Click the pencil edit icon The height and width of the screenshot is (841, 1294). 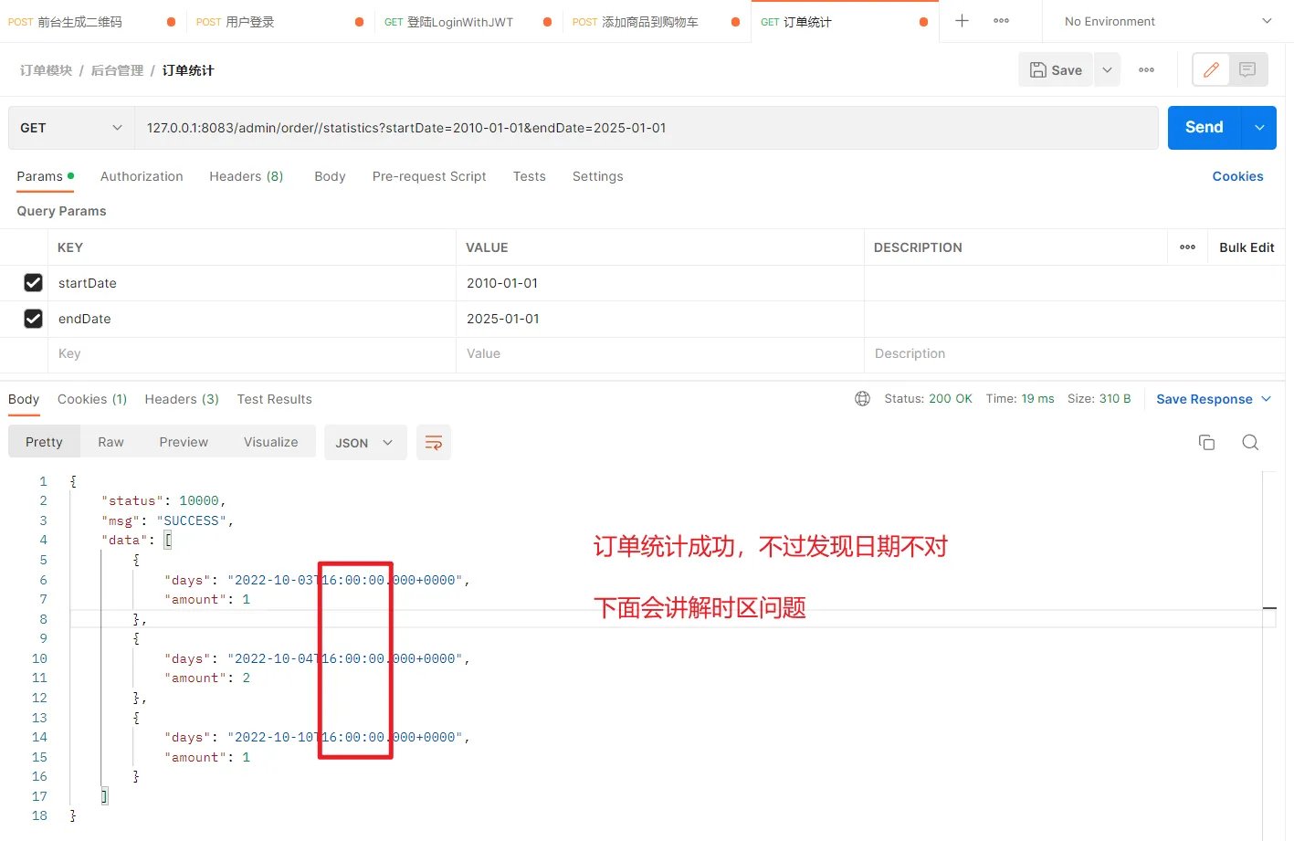(x=1211, y=69)
